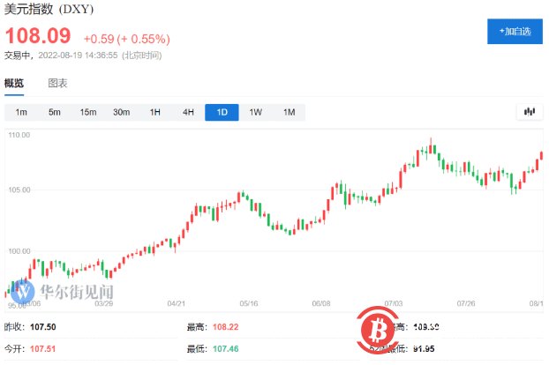Choose the 30m interval
549x365 pixels.
click(122, 112)
